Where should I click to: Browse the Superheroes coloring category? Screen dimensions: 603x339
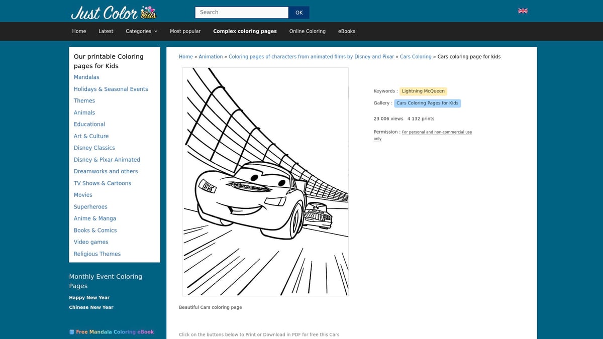[90, 206]
